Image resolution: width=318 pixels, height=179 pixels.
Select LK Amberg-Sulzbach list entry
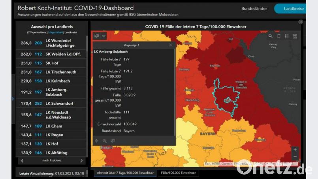coord(51,92)
